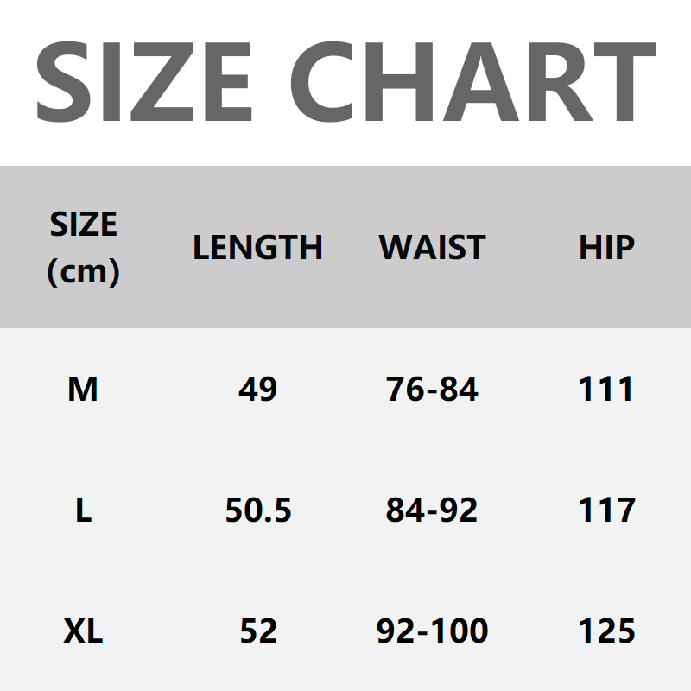691x691 pixels.
Task: Click waist range 84-92
Action: pyautogui.click(x=432, y=511)
